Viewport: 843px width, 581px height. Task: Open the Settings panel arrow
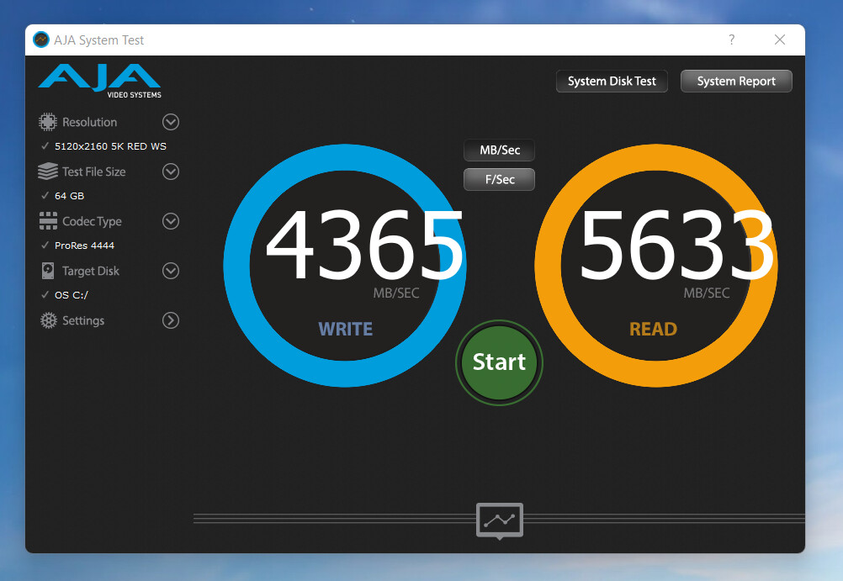[x=171, y=320]
